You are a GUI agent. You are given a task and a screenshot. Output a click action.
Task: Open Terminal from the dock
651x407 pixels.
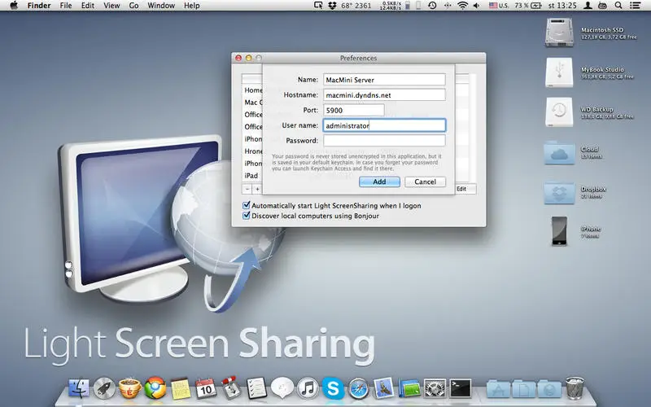[460, 388]
